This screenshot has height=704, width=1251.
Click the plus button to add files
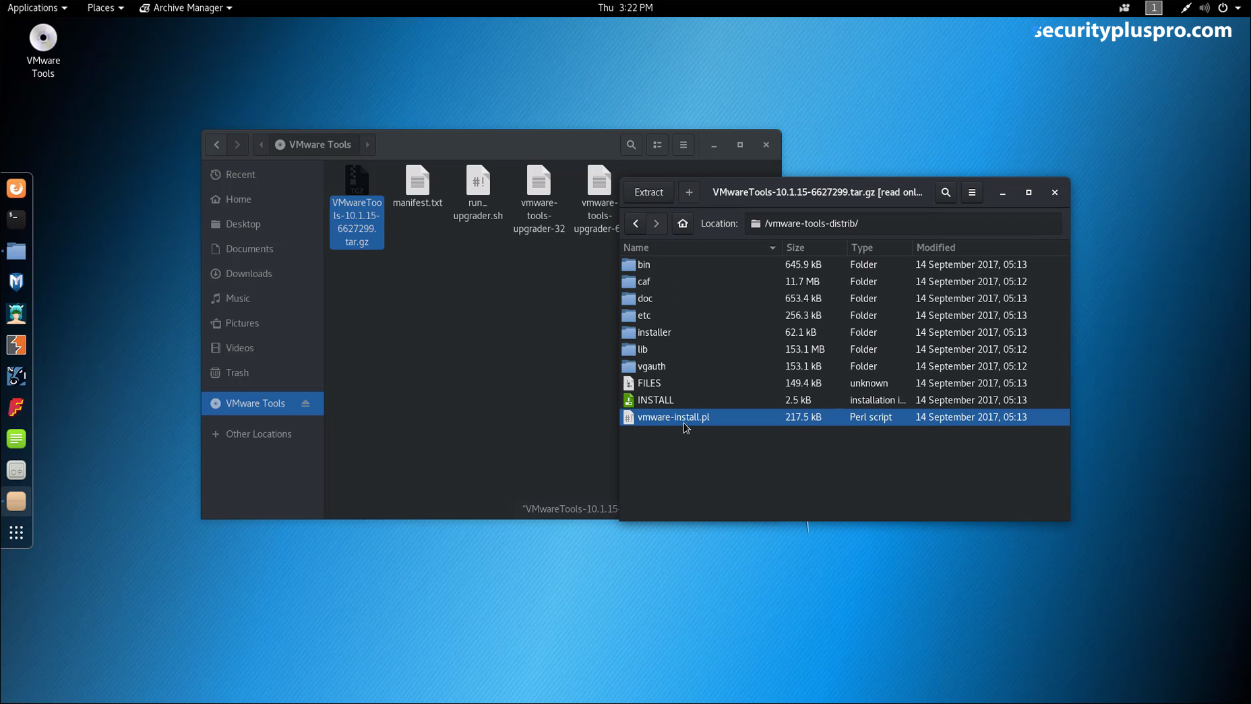pos(688,192)
